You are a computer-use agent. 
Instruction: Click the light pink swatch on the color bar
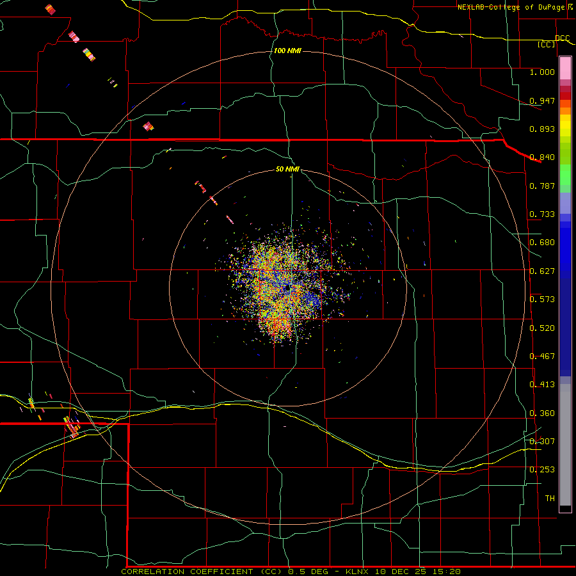click(565, 68)
